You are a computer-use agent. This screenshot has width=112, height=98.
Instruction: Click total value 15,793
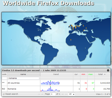[x=107, y=89]
